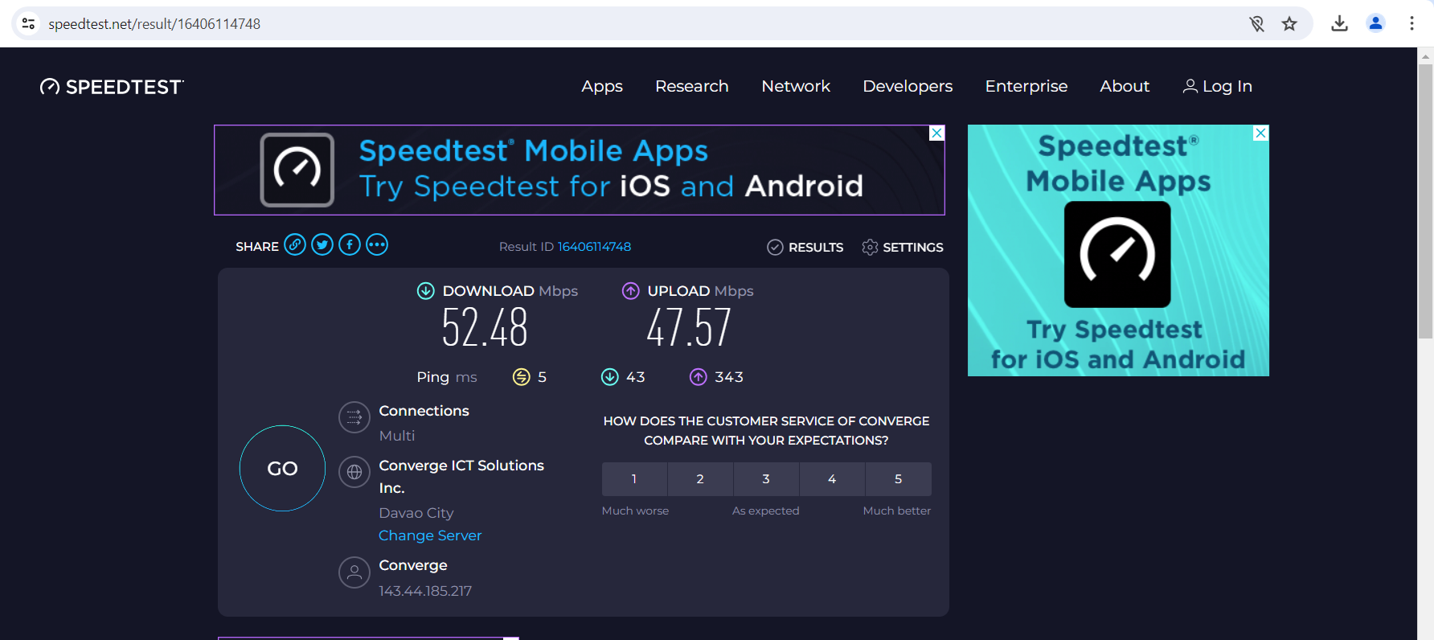Rate customer service 3, as expected

(766, 479)
